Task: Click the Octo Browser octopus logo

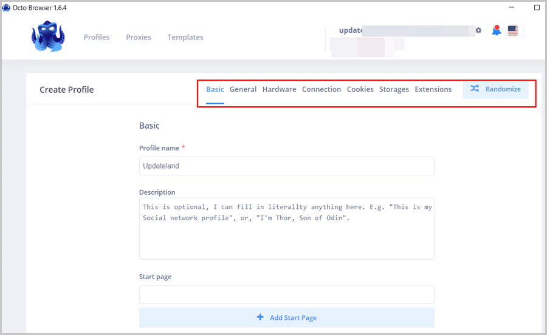Action: point(47,37)
